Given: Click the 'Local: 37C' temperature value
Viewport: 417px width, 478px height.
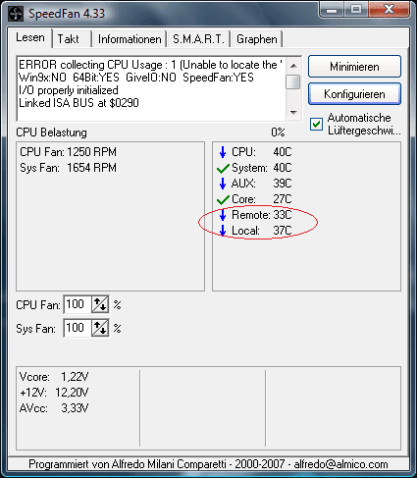Looking at the screenshot, I should point(261,231).
